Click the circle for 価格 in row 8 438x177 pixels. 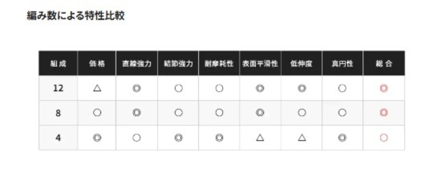pos(97,113)
